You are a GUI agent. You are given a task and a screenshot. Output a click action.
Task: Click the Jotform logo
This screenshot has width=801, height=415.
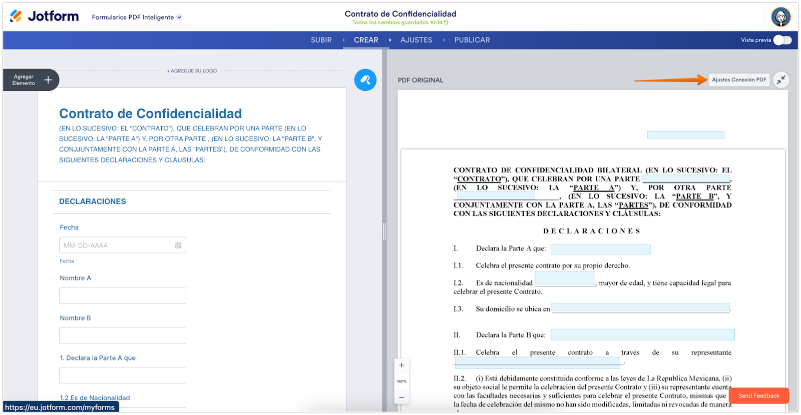(x=44, y=16)
